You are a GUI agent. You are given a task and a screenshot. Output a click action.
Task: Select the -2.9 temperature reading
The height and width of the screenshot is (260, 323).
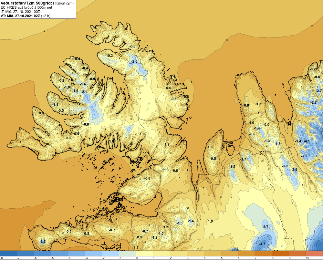(294, 170)
